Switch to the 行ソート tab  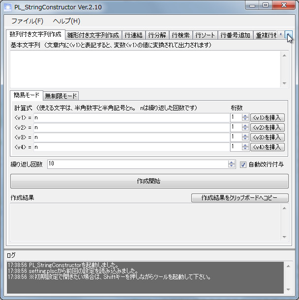(x=205, y=35)
